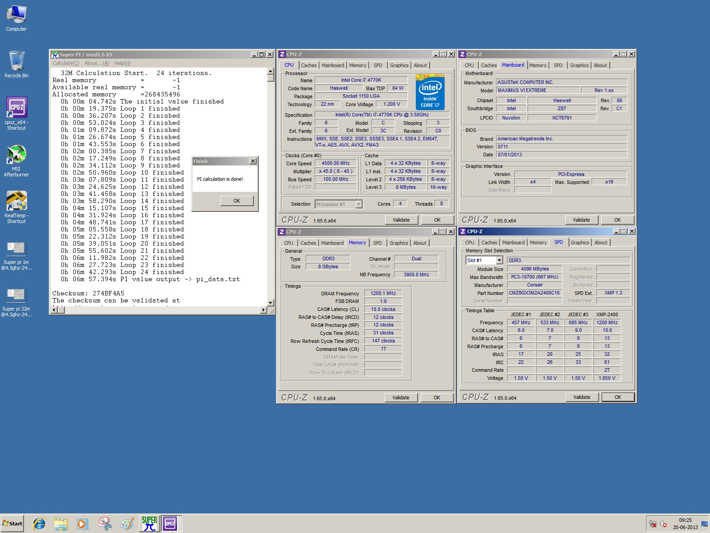Click the Part Number CMZ8GX3M2A2400C10 field
Screen dimensions: 710x533
pyautogui.click(x=534, y=293)
